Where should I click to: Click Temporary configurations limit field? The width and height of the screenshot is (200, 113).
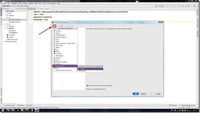[x=108, y=89]
